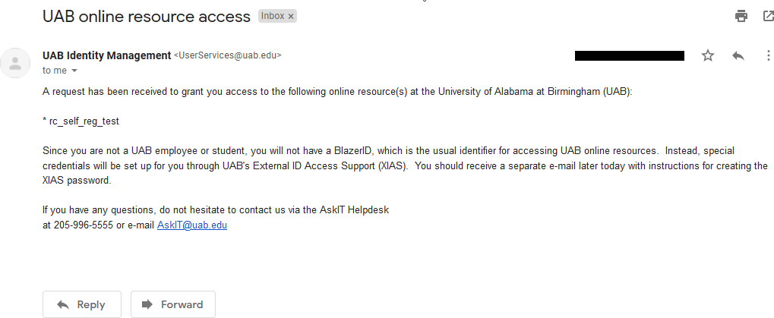Image resolution: width=774 pixels, height=318 pixels.
Task: Expand recipient details arrow next to "to me"
Action: click(74, 71)
